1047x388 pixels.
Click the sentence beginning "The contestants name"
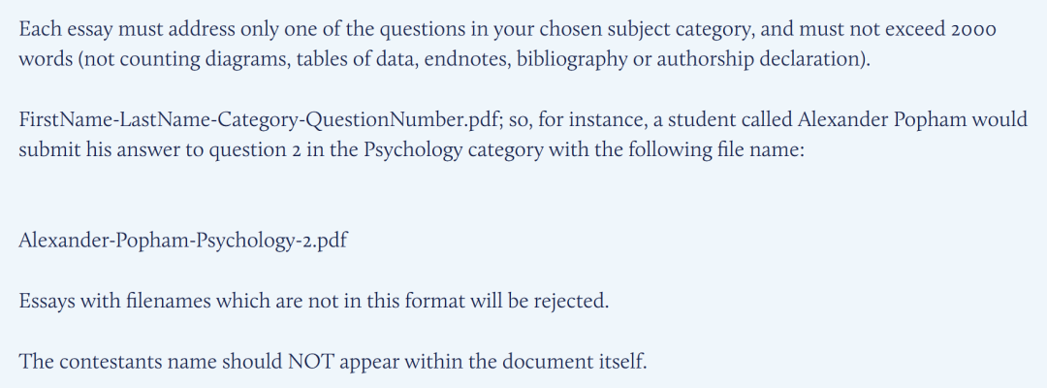tap(333, 362)
